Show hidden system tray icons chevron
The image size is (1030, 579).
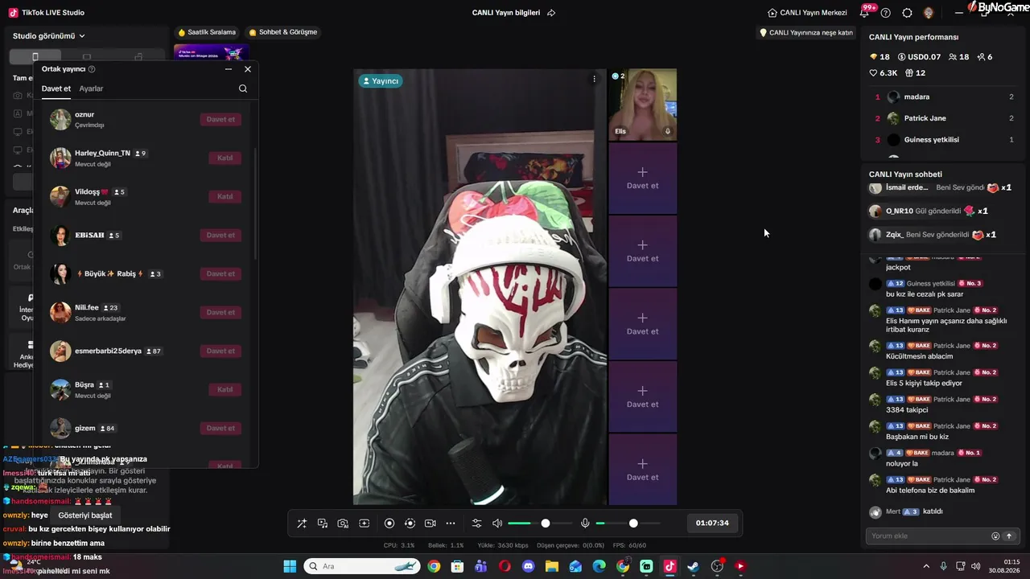(926, 566)
